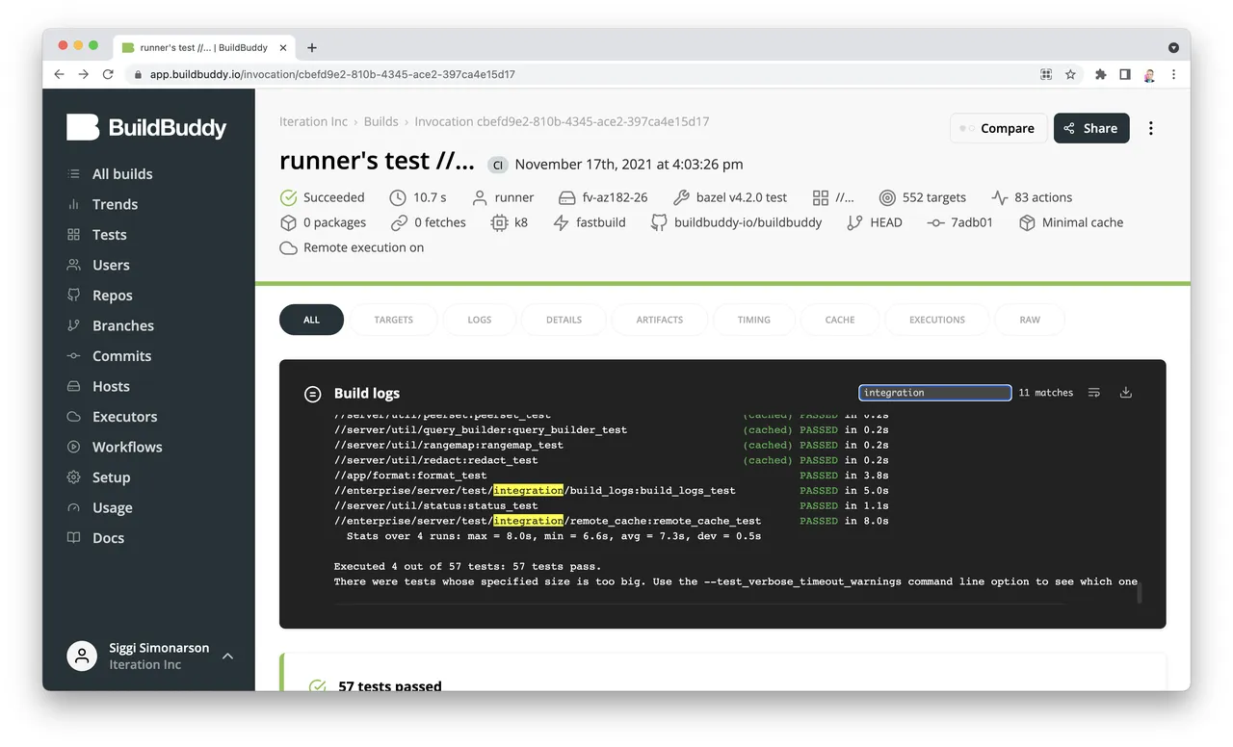
Task: Click the 7adb01 commit link
Action: pyautogui.click(x=959, y=222)
